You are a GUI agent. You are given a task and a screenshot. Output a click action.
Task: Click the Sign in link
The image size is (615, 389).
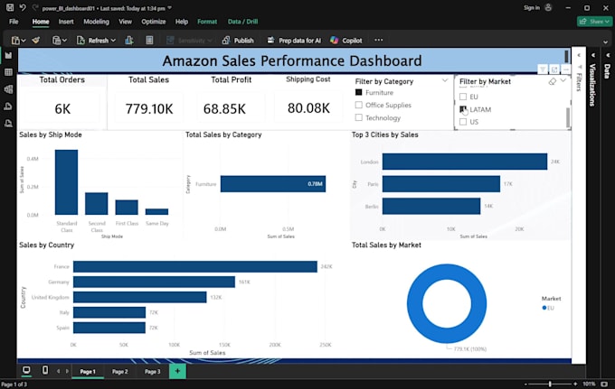click(532, 7)
